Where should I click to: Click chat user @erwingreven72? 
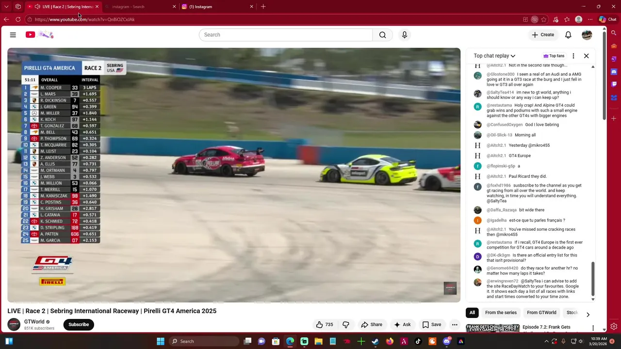click(x=503, y=281)
